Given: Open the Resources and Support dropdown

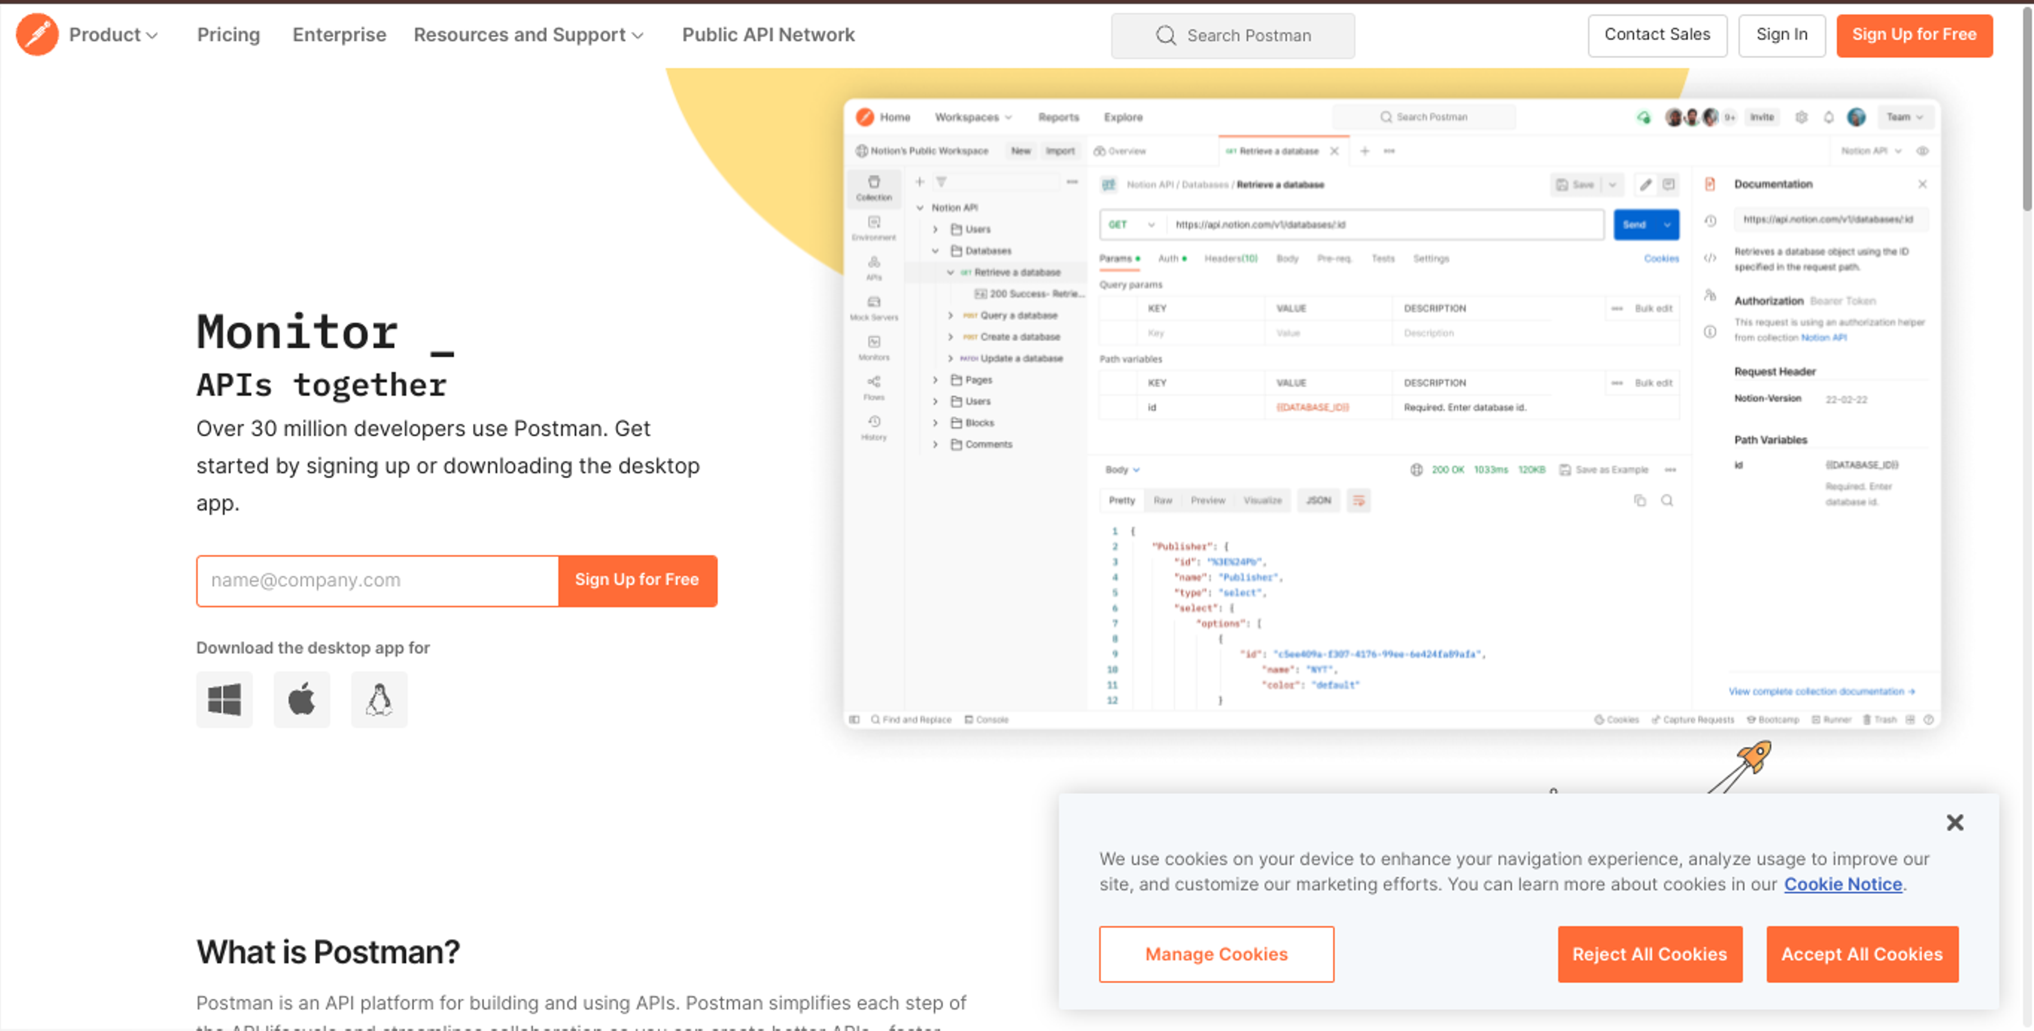Looking at the screenshot, I should [x=528, y=35].
